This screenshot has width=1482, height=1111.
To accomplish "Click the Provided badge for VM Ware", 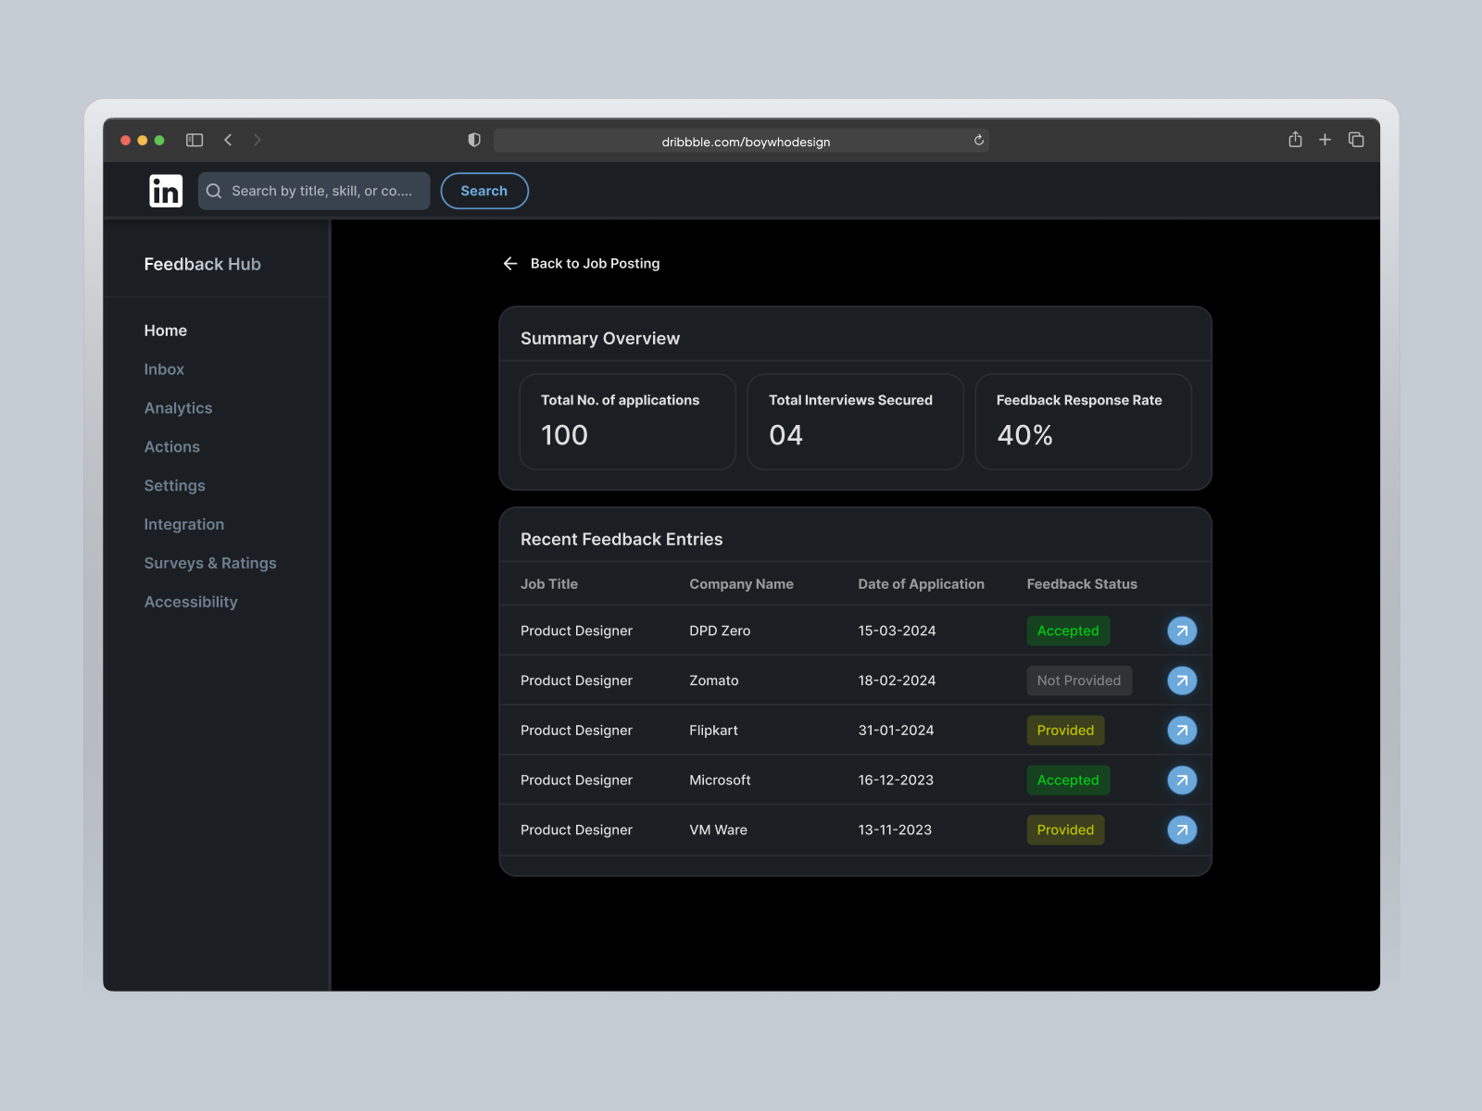I will (x=1065, y=830).
